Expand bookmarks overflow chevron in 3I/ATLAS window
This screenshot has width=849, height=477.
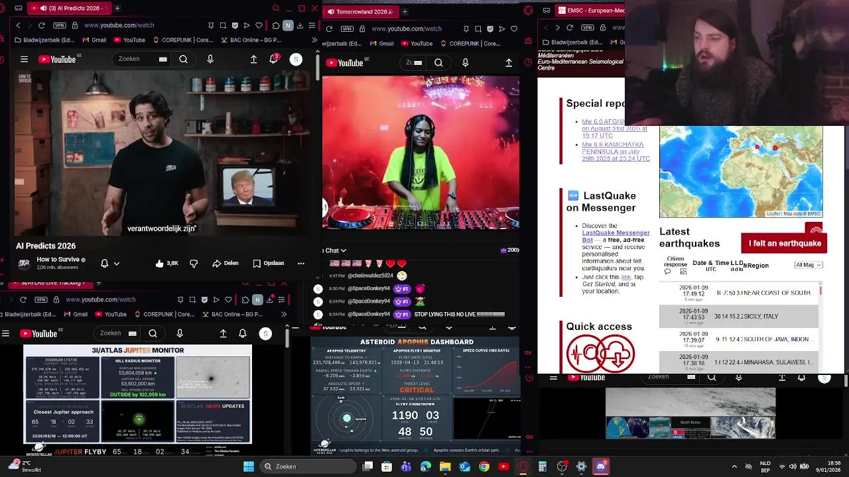coord(284,314)
